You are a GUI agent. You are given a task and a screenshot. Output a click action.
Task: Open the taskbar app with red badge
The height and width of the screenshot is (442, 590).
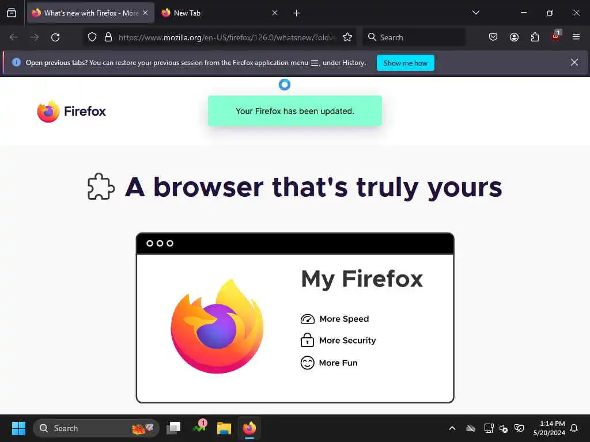click(x=200, y=427)
